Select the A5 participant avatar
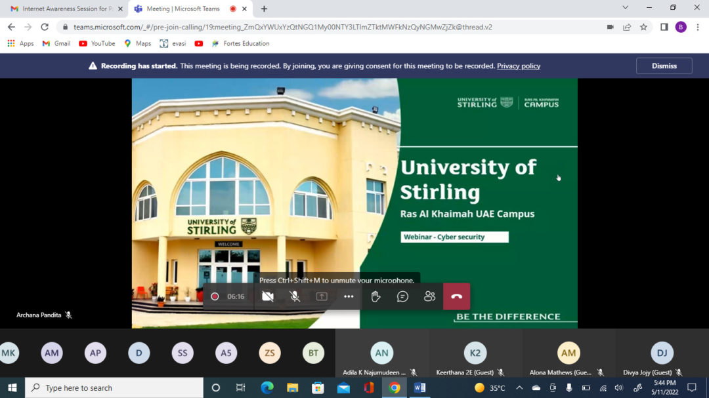 [226, 353]
